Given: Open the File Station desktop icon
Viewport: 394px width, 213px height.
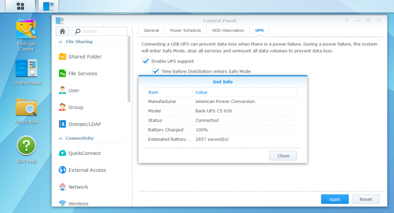Looking at the screenshot, I should [x=26, y=111].
